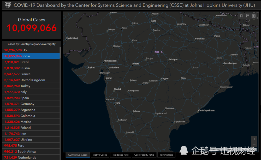Image resolution: width=261 pixels, height=160 pixels.
Task: Switch to the Testing Rate tab
Action: click(166, 155)
